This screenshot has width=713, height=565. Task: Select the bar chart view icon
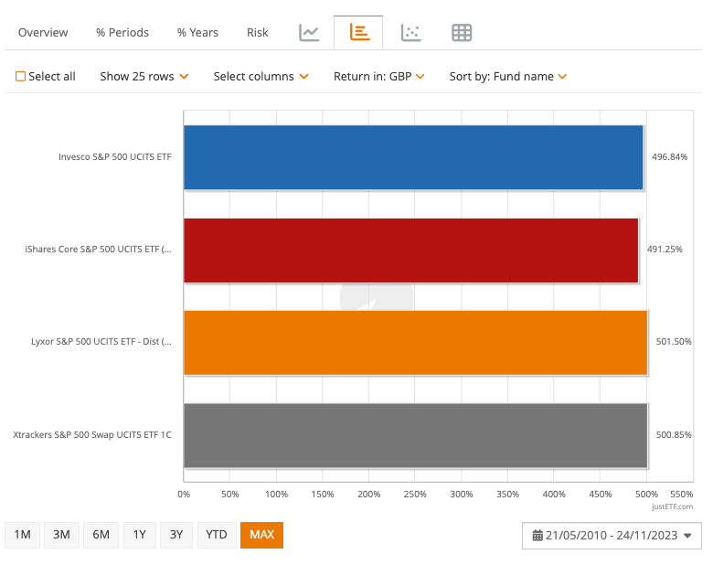click(x=359, y=33)
